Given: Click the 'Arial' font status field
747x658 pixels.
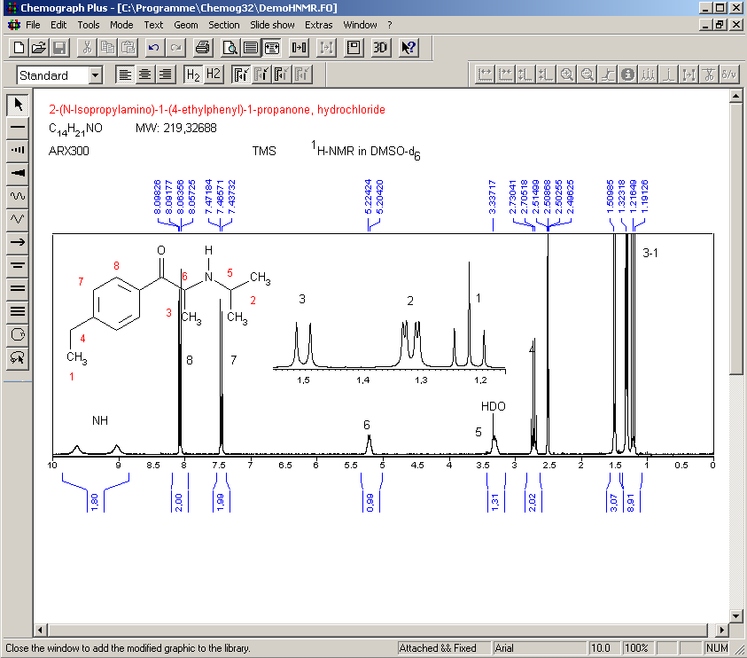Looking at the screenshot, I should 540,648.
